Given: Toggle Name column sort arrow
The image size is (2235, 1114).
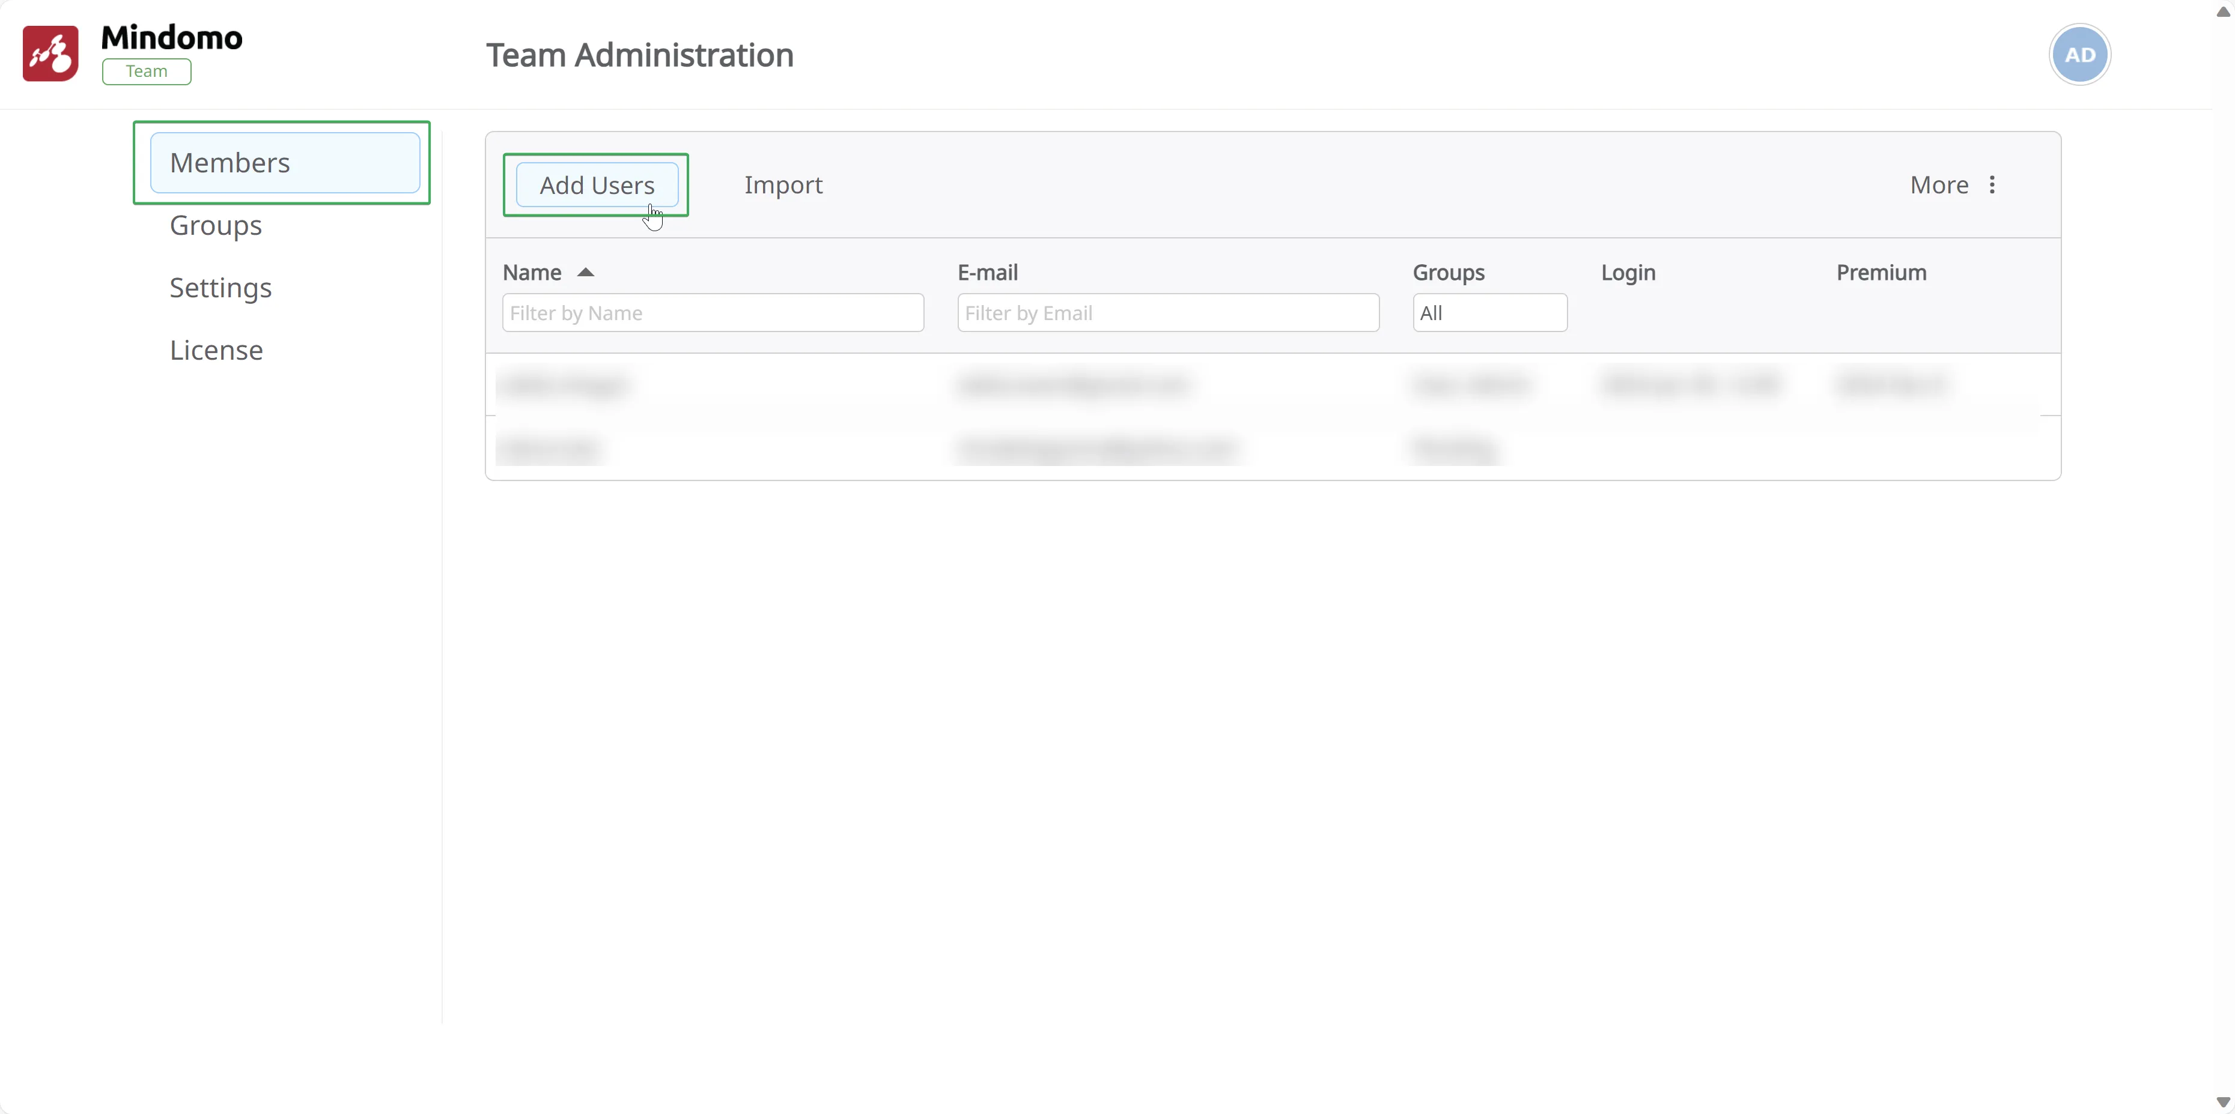Looking at the screenshot, I should 586,272.
